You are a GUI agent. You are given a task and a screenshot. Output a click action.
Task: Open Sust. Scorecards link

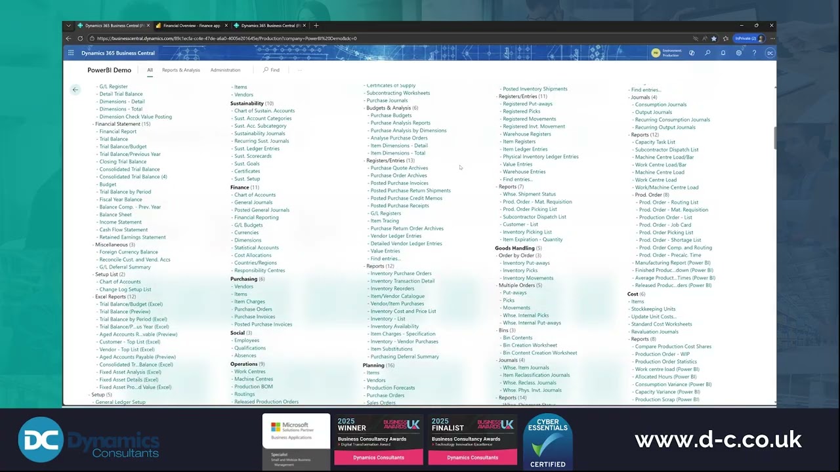[253, 156]
